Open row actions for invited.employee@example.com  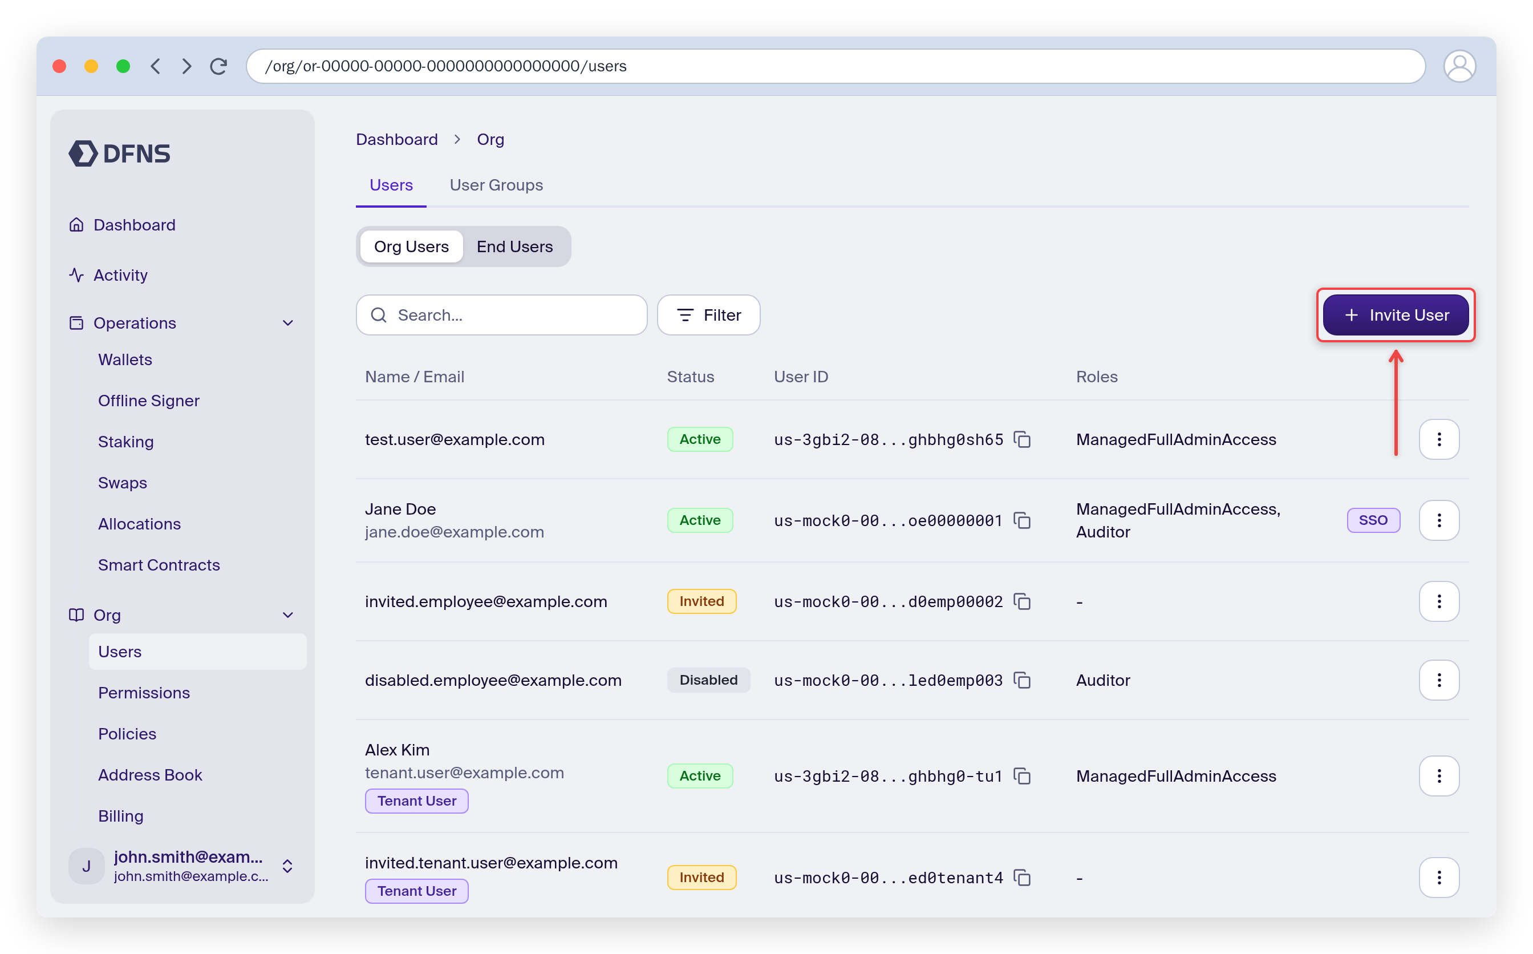pos(1439,601)
